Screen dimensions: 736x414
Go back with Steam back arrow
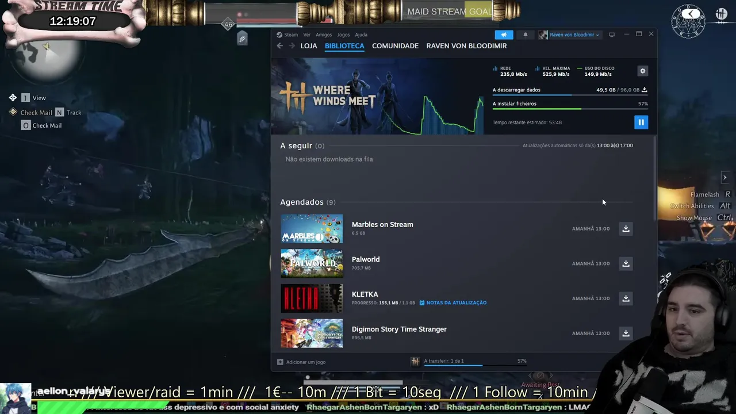click(x=279, y=46)
